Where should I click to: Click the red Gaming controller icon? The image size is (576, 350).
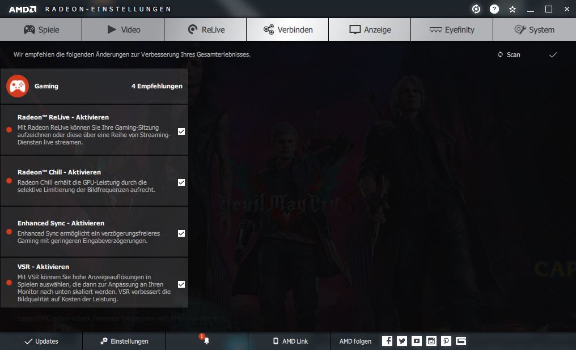point(17,86)
